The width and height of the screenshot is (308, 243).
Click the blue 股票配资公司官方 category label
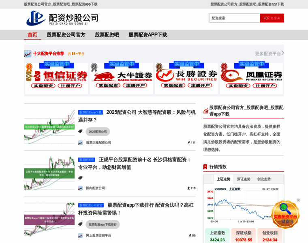coord(91,205)
